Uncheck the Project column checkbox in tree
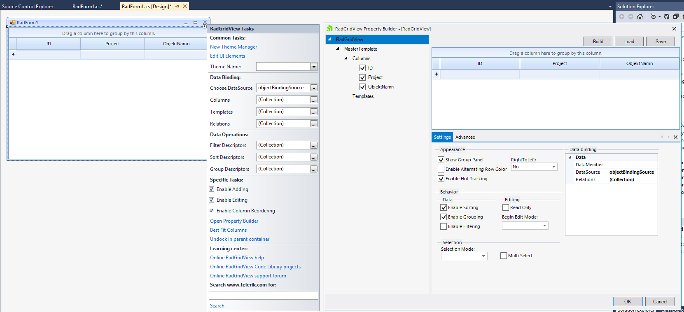The image size is (684, 312). [362, 77]
